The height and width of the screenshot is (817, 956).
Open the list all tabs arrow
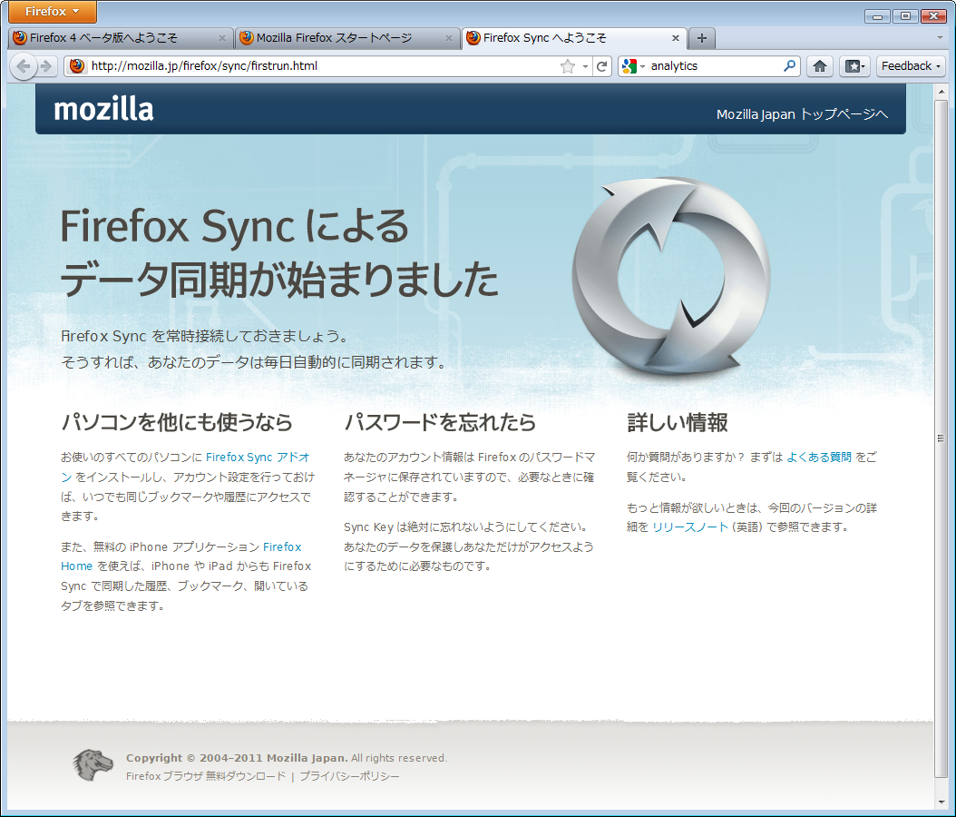pyautogui.click(x=940, y=38)
